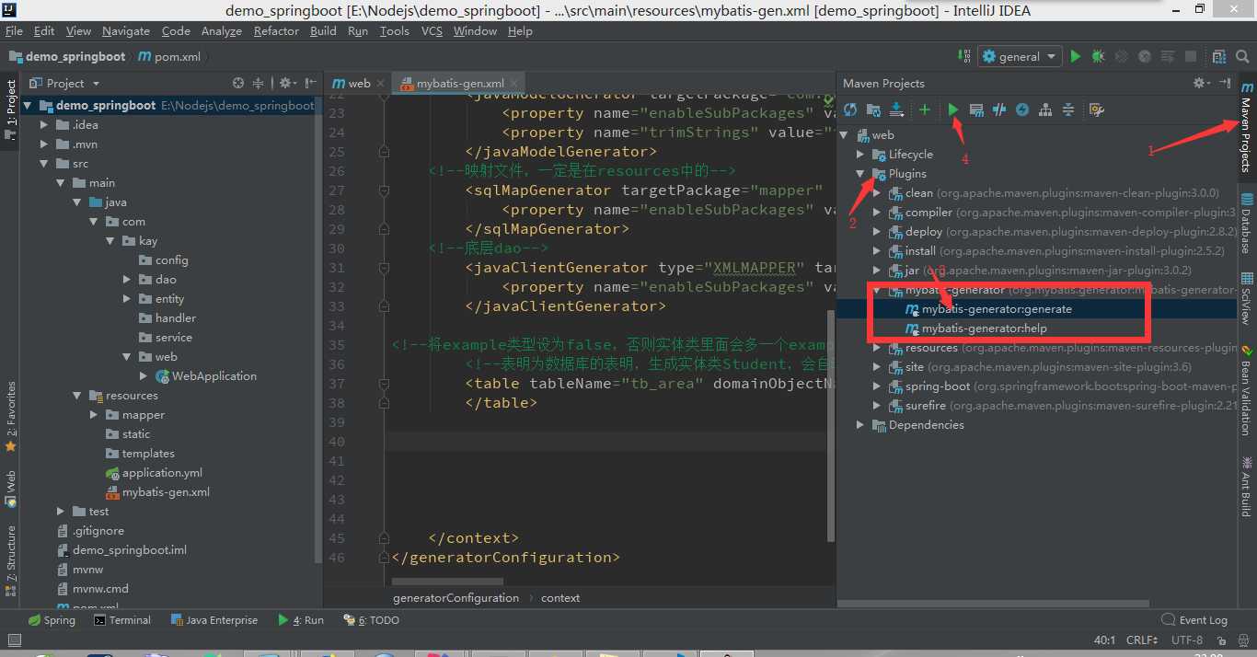Open the 2: Favorites side tab
1257x657 pixels.
point(11,416)
